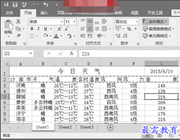Expand the 单元格样式 cell styles menu
This screenshot has width=180, height=140.
click(x=157, y=36)
